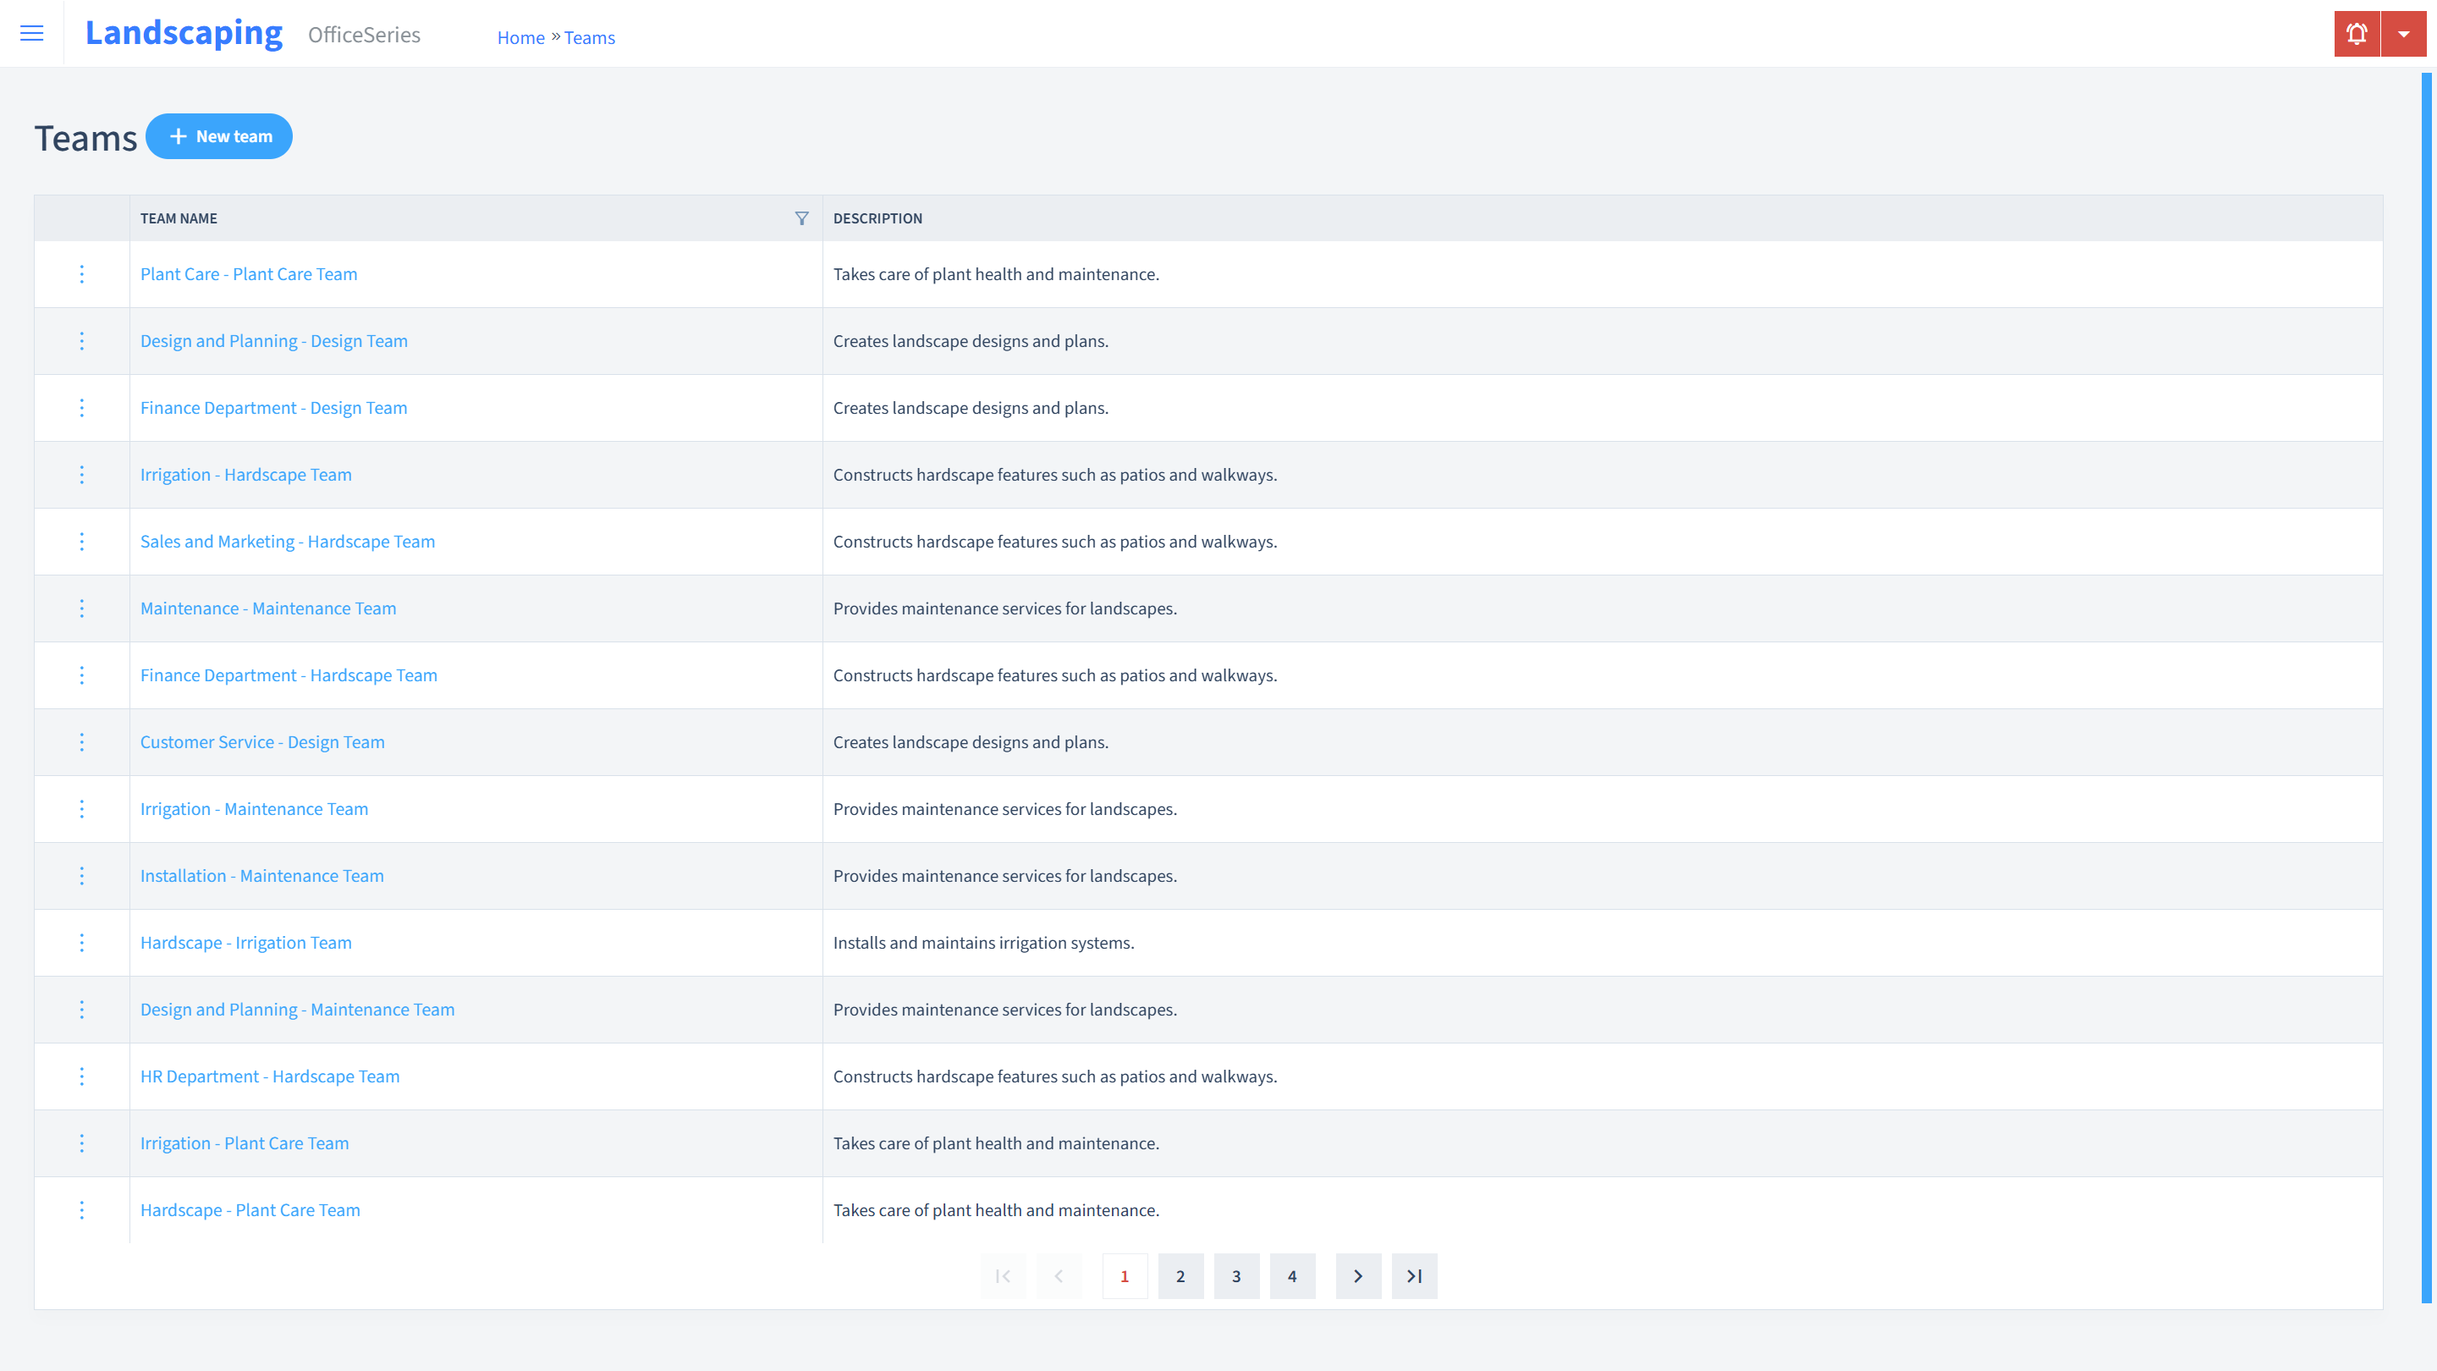Click the previous page arrow button
This screenshot has width=2437, height=1371.
click(1059, 1275)
